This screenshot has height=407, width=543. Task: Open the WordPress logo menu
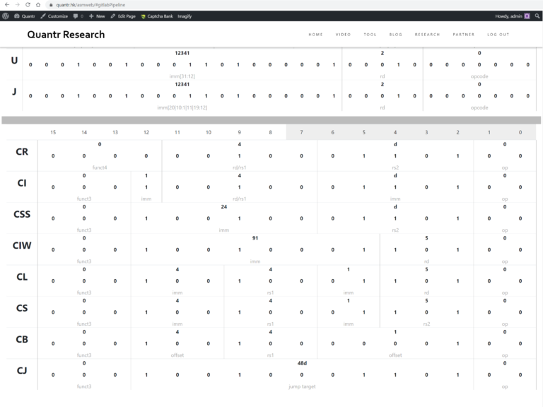click(6, 16)
